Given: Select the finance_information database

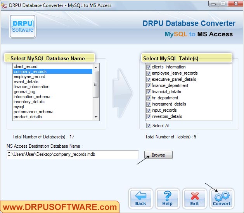Looking at the screenshot, I should [53, 87].
